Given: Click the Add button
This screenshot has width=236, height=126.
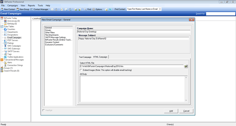Looking at the screenshot, I should coord(171,111).
